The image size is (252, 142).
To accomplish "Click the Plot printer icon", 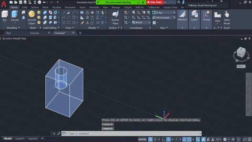I will coord(39,2).
